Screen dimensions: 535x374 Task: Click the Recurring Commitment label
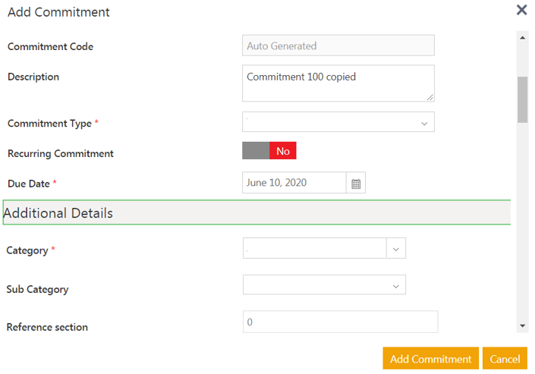pyautogui.click(x=61, y=153)
